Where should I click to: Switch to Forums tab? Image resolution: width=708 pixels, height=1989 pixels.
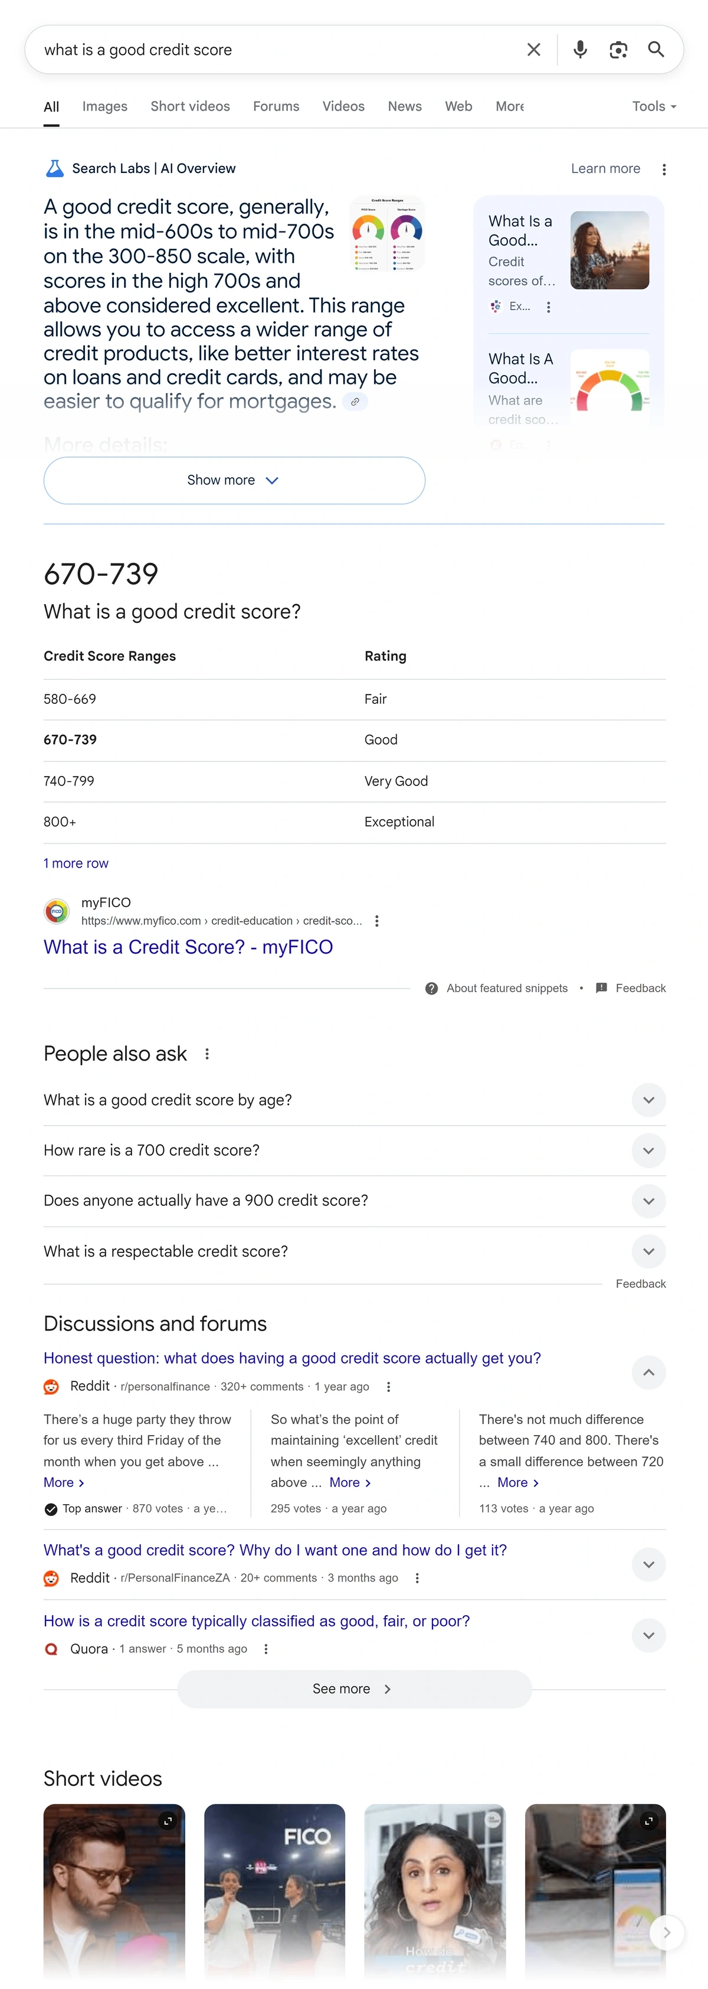(x=276, y=106)
